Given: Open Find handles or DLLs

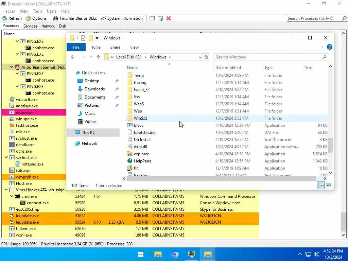Looking at the screenshot, I should tap(75, 18).
